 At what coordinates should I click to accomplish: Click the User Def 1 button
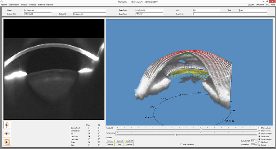click(x=129, y=141)
